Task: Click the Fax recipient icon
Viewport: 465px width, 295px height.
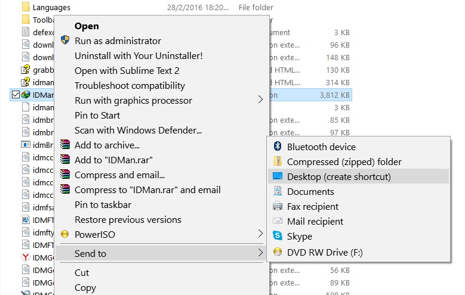Action: pyautogui.click(x=277, y=207)
